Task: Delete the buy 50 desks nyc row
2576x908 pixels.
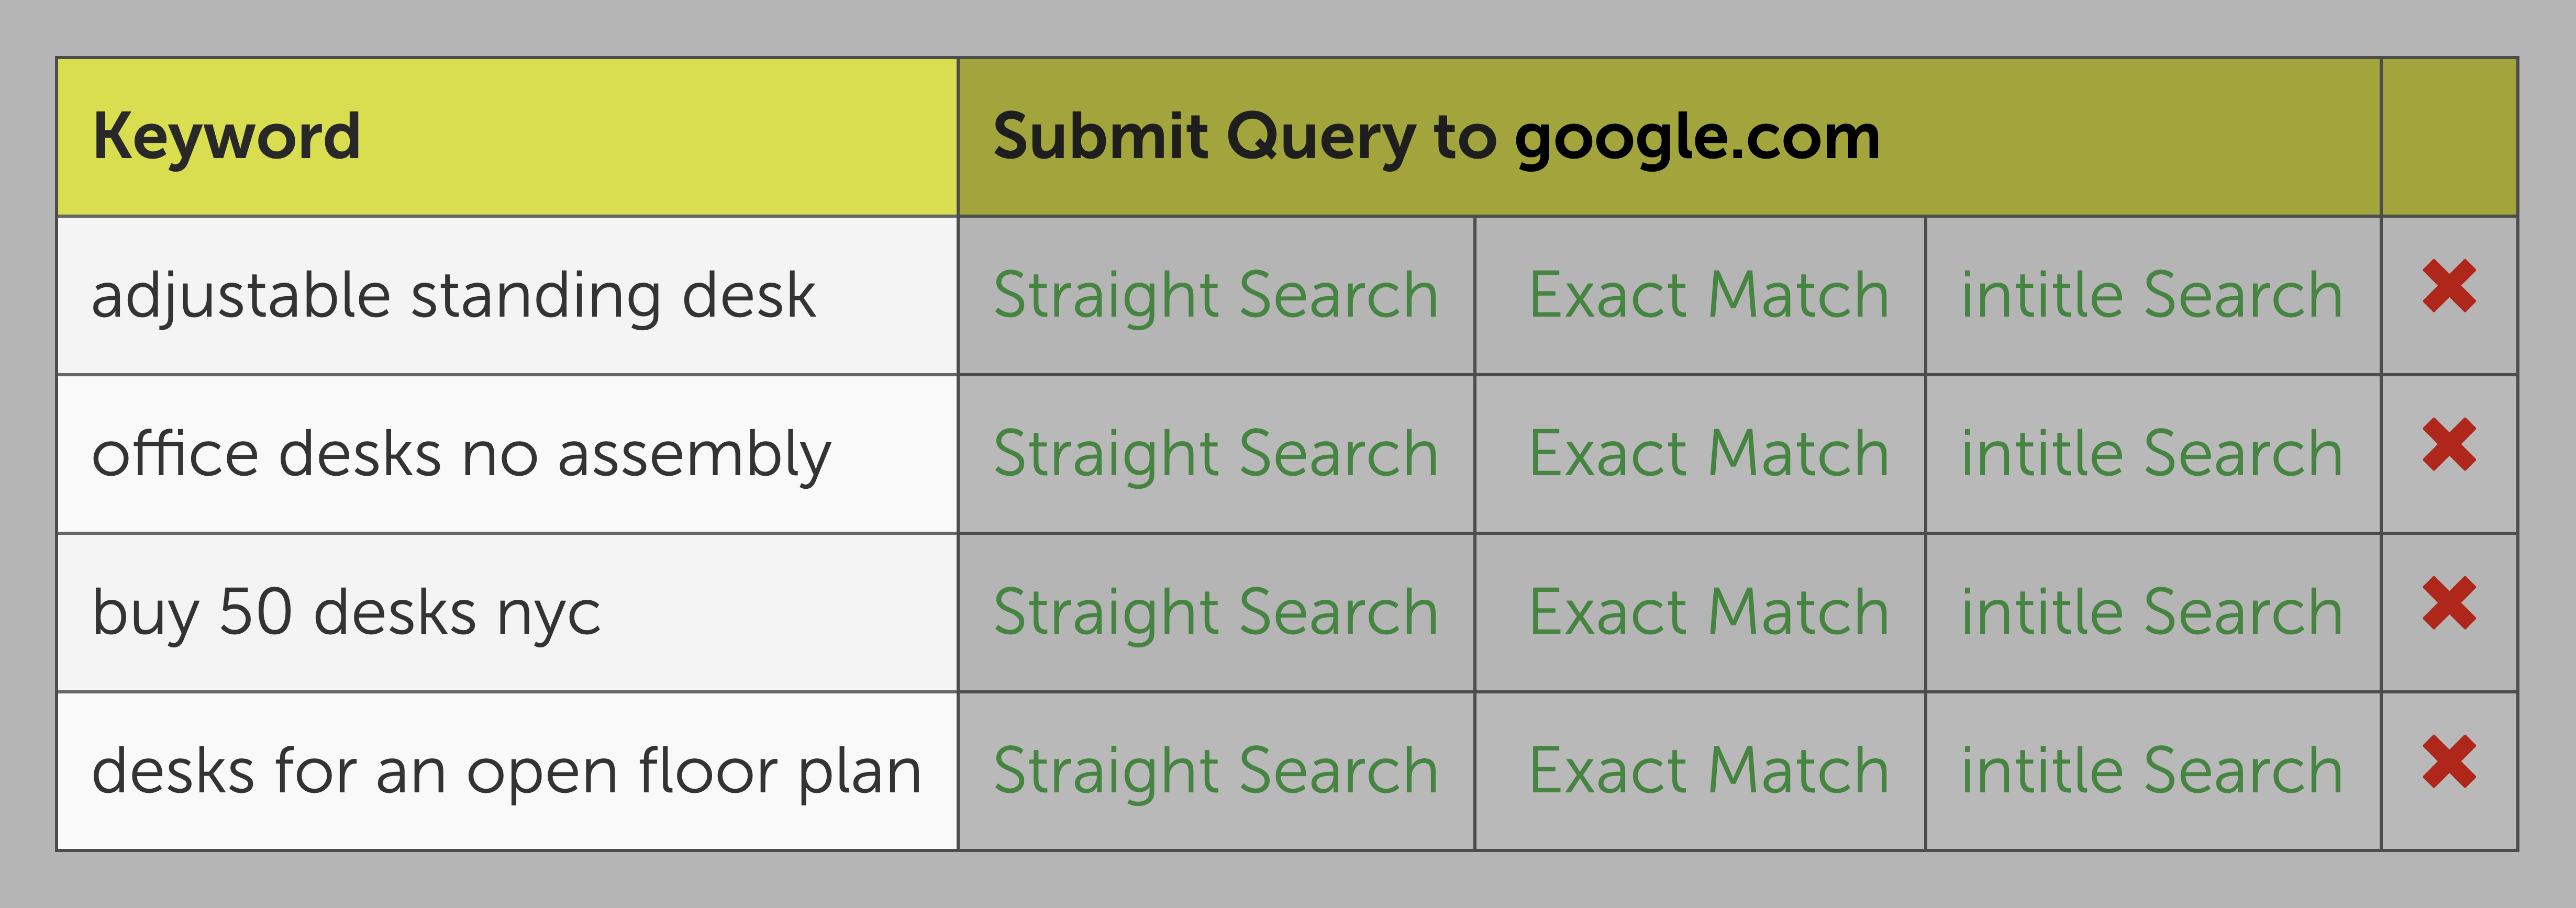Action: 2449,603
